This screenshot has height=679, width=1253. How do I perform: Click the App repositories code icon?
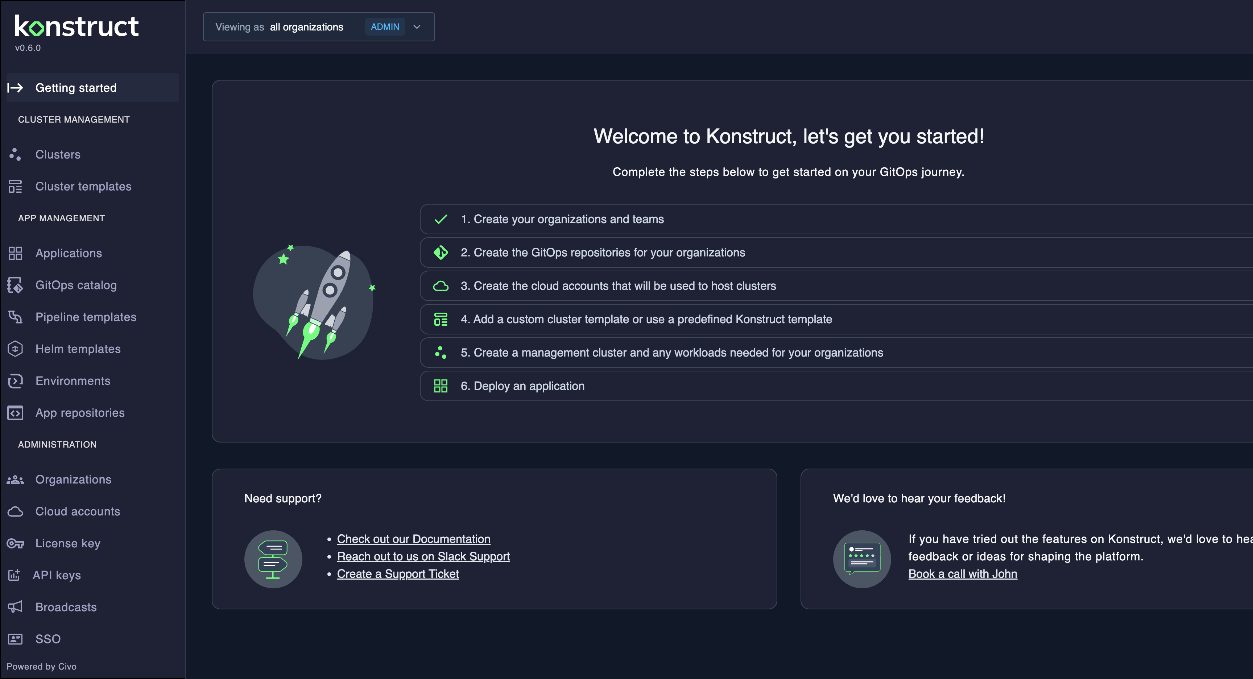(15, 413)
